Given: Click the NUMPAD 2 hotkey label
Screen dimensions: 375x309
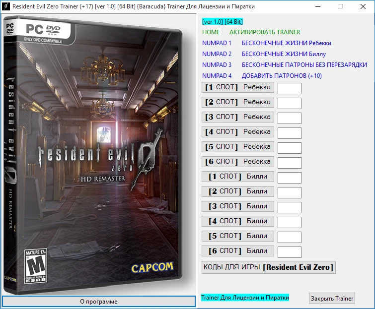Looking at the screenshot, I should pyautogui.click(x=217, y=54).
